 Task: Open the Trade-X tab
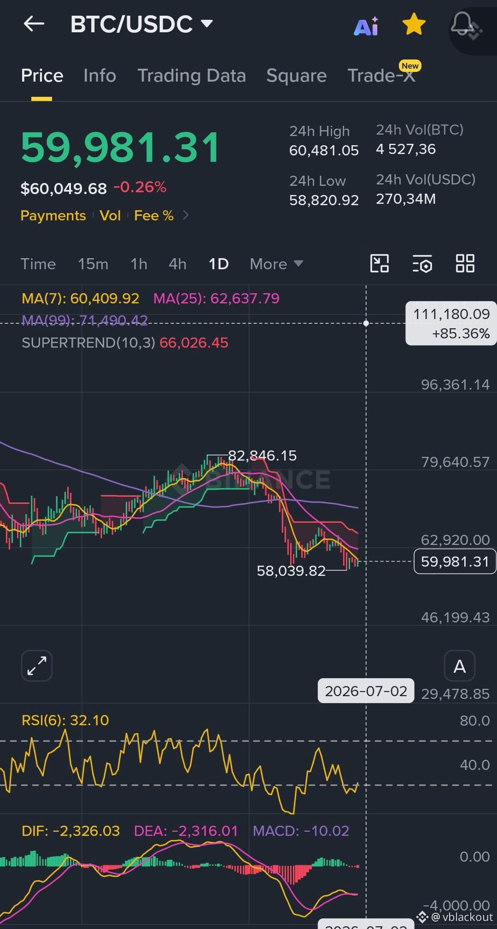pyautogui.click(x=381, y=76)
